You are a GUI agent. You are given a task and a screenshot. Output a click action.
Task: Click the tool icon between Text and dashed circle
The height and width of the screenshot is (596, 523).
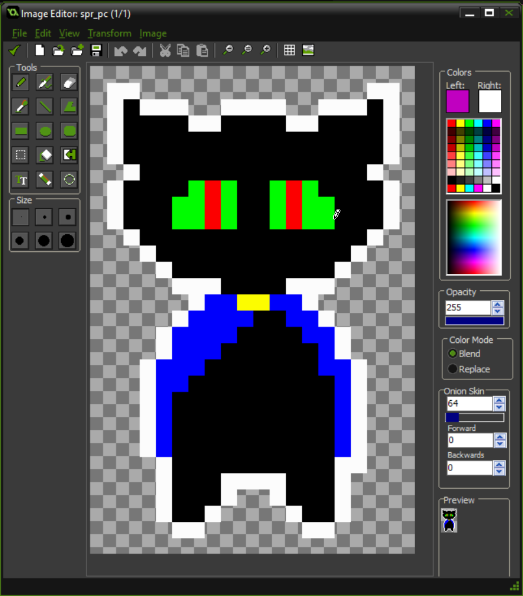click(x=45, y=180)
